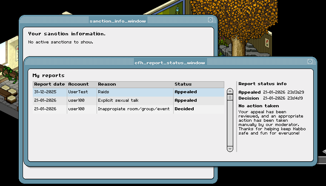Screen dimensions: 326x186
Task: Close the sanction_info_window
Action: pyautogui.click(x=210, y=20)
